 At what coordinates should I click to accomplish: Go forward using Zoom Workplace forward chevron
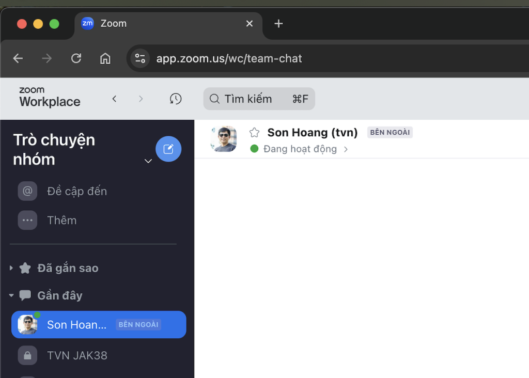[141, 99]
